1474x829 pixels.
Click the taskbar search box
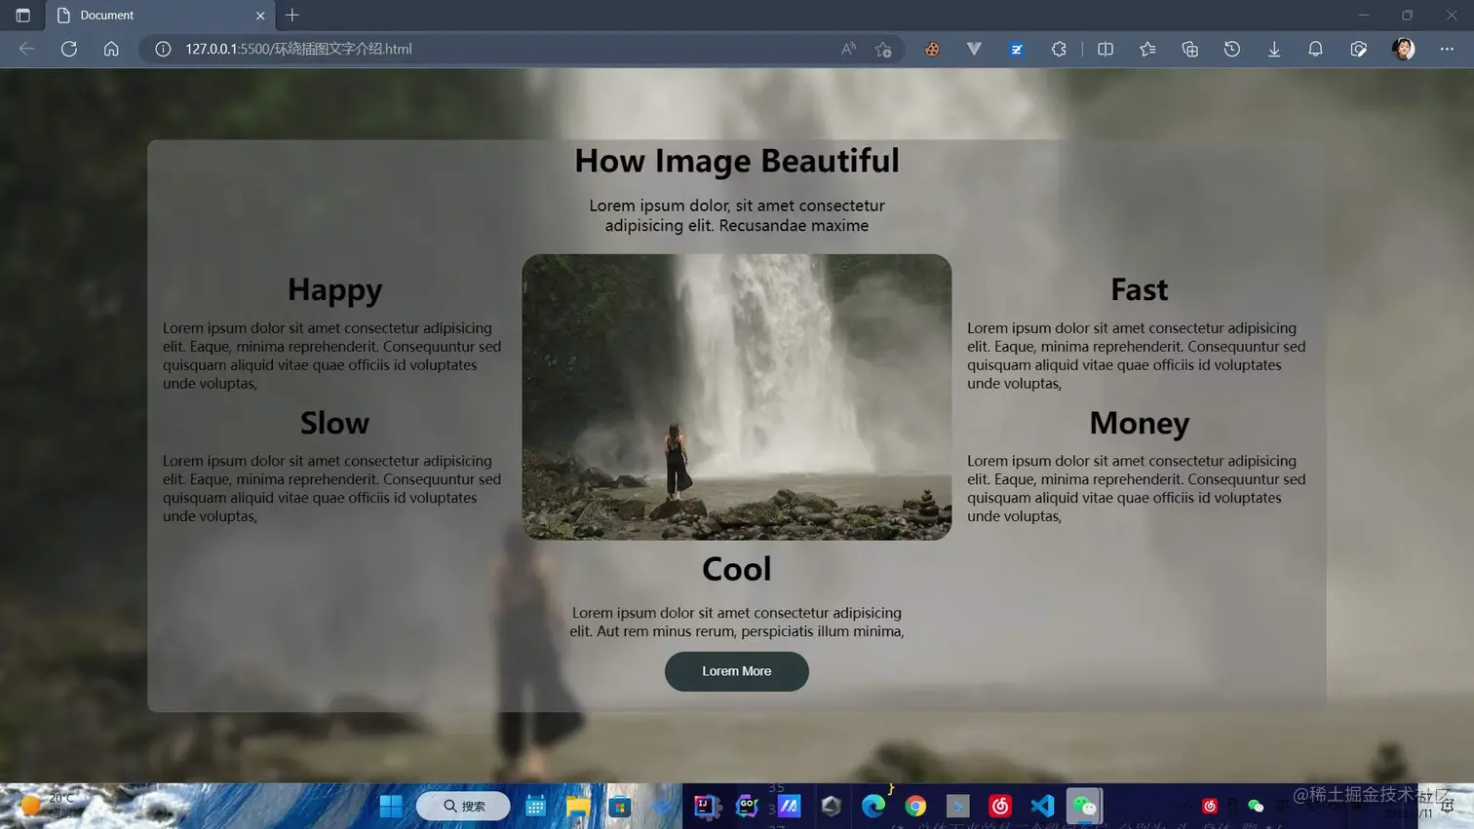[463, 806]
